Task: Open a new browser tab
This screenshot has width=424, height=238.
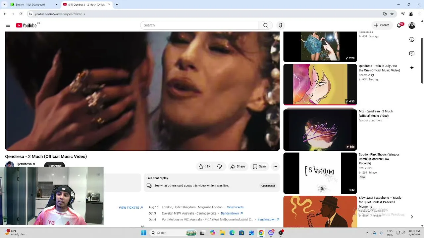Action: coord(117,5)
